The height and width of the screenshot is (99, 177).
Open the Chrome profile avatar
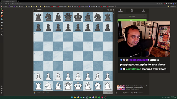(x=173, y=4)
